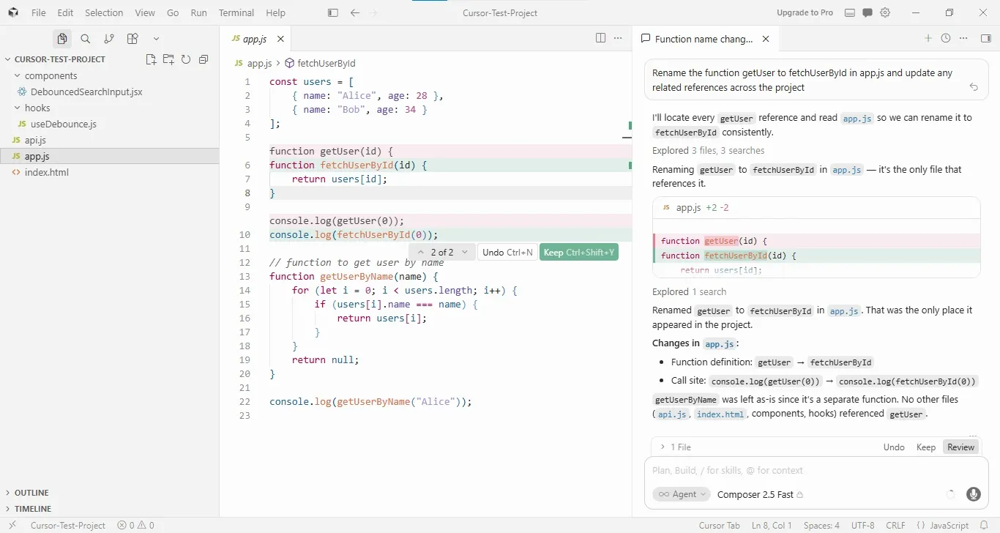The width and height of the screenshot is (1000, 533).
Task: Go back using the title bar arrow
Action: [x=355, y=13]
